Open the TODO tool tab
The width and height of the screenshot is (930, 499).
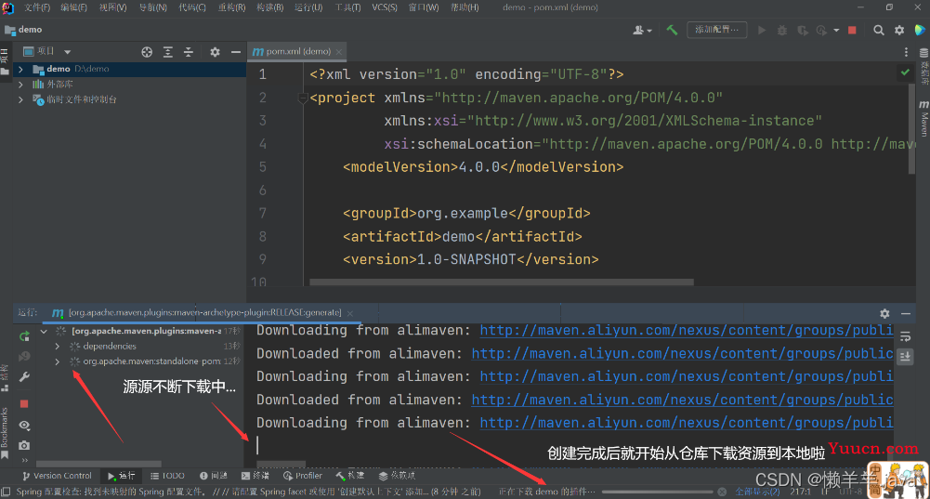(x=168, y=476)
